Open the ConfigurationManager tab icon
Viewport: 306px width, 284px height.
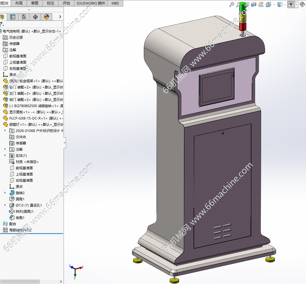[x=24, y=17]
